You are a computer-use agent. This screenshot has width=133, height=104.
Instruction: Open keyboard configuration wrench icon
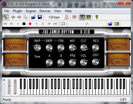(x=89, y=17)
